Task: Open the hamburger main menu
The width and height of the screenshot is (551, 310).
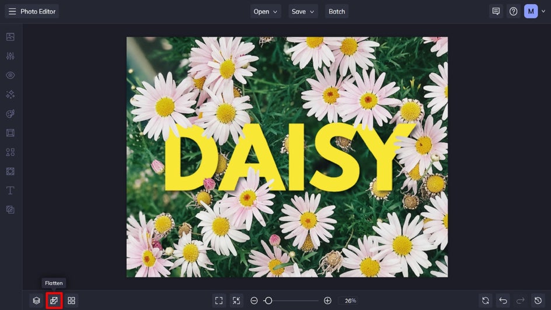Action: point(12,12)
